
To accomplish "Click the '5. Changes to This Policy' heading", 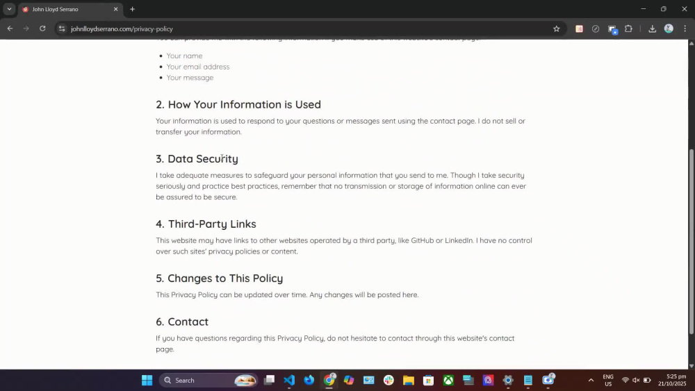I will [219, 278].
